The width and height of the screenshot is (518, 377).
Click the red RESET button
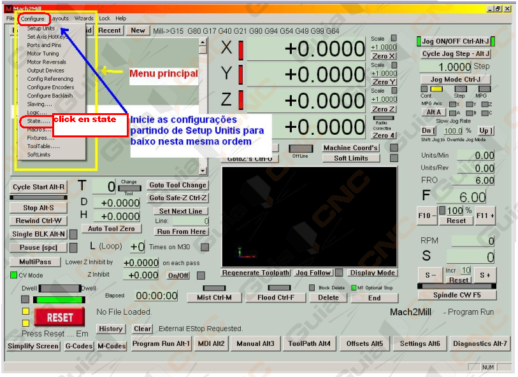pyautogui.click(x=59, y=317)
